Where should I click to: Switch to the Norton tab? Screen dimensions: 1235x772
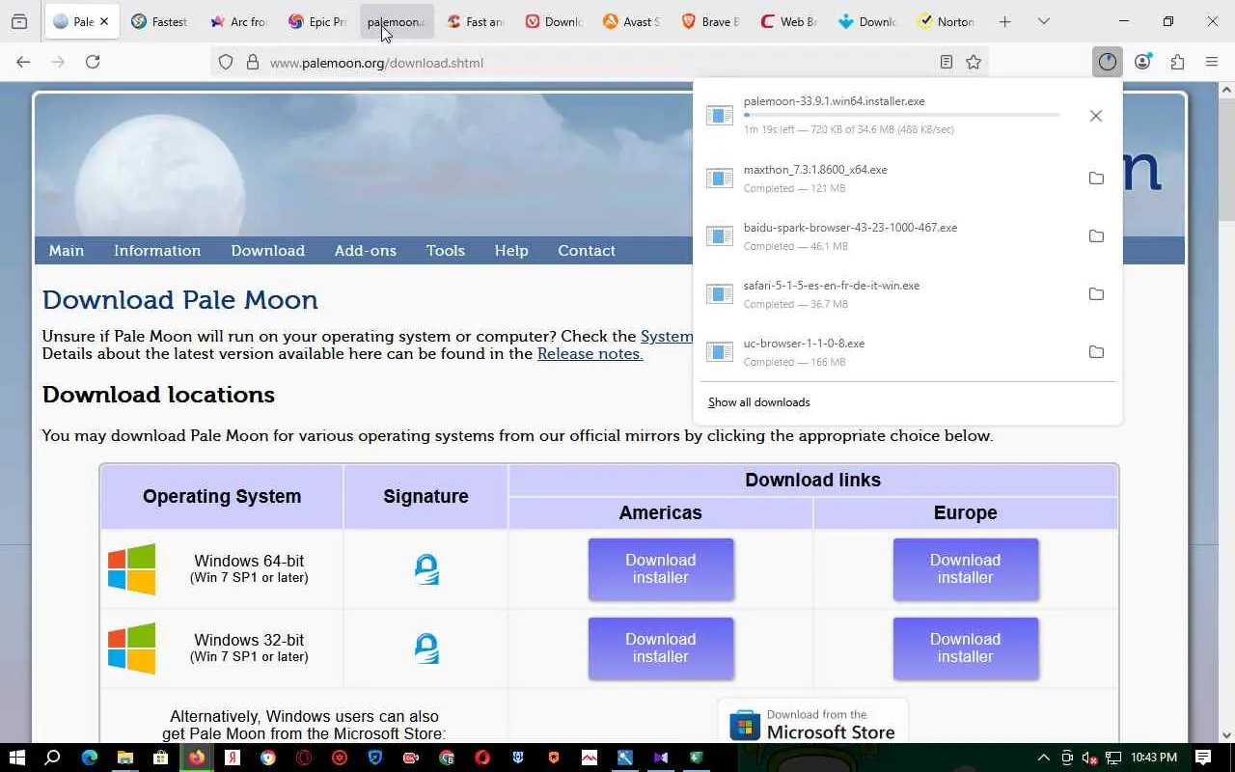(948, 21)
